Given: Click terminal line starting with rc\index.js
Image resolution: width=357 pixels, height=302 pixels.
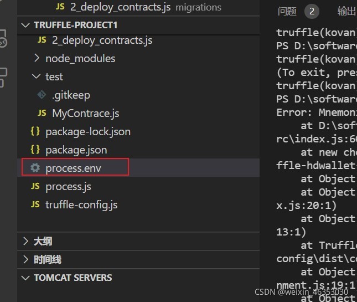Looking at the screenshot, I should 317,139.
